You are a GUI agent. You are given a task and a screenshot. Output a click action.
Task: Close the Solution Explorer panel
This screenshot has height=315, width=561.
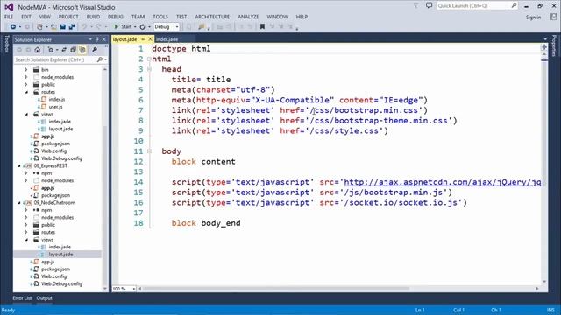point(104,39)
